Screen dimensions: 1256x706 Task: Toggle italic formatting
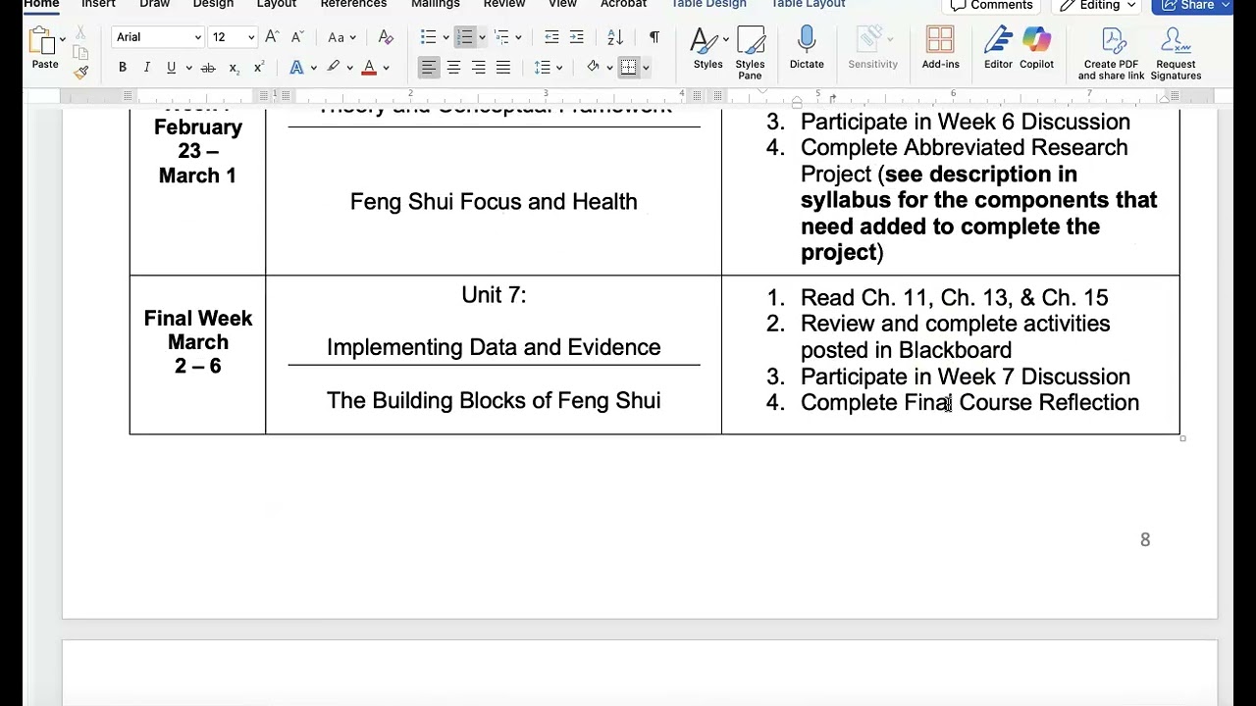146,68
